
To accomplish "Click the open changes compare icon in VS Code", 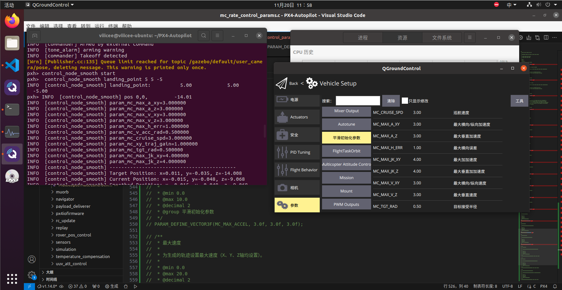I will coord(537,38).
